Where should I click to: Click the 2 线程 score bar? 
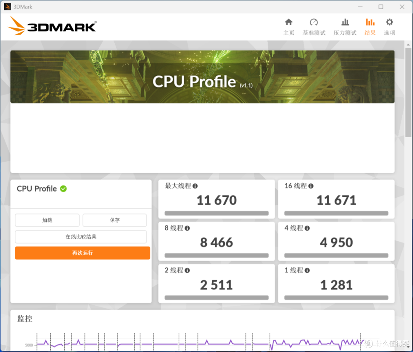[216, 298]
